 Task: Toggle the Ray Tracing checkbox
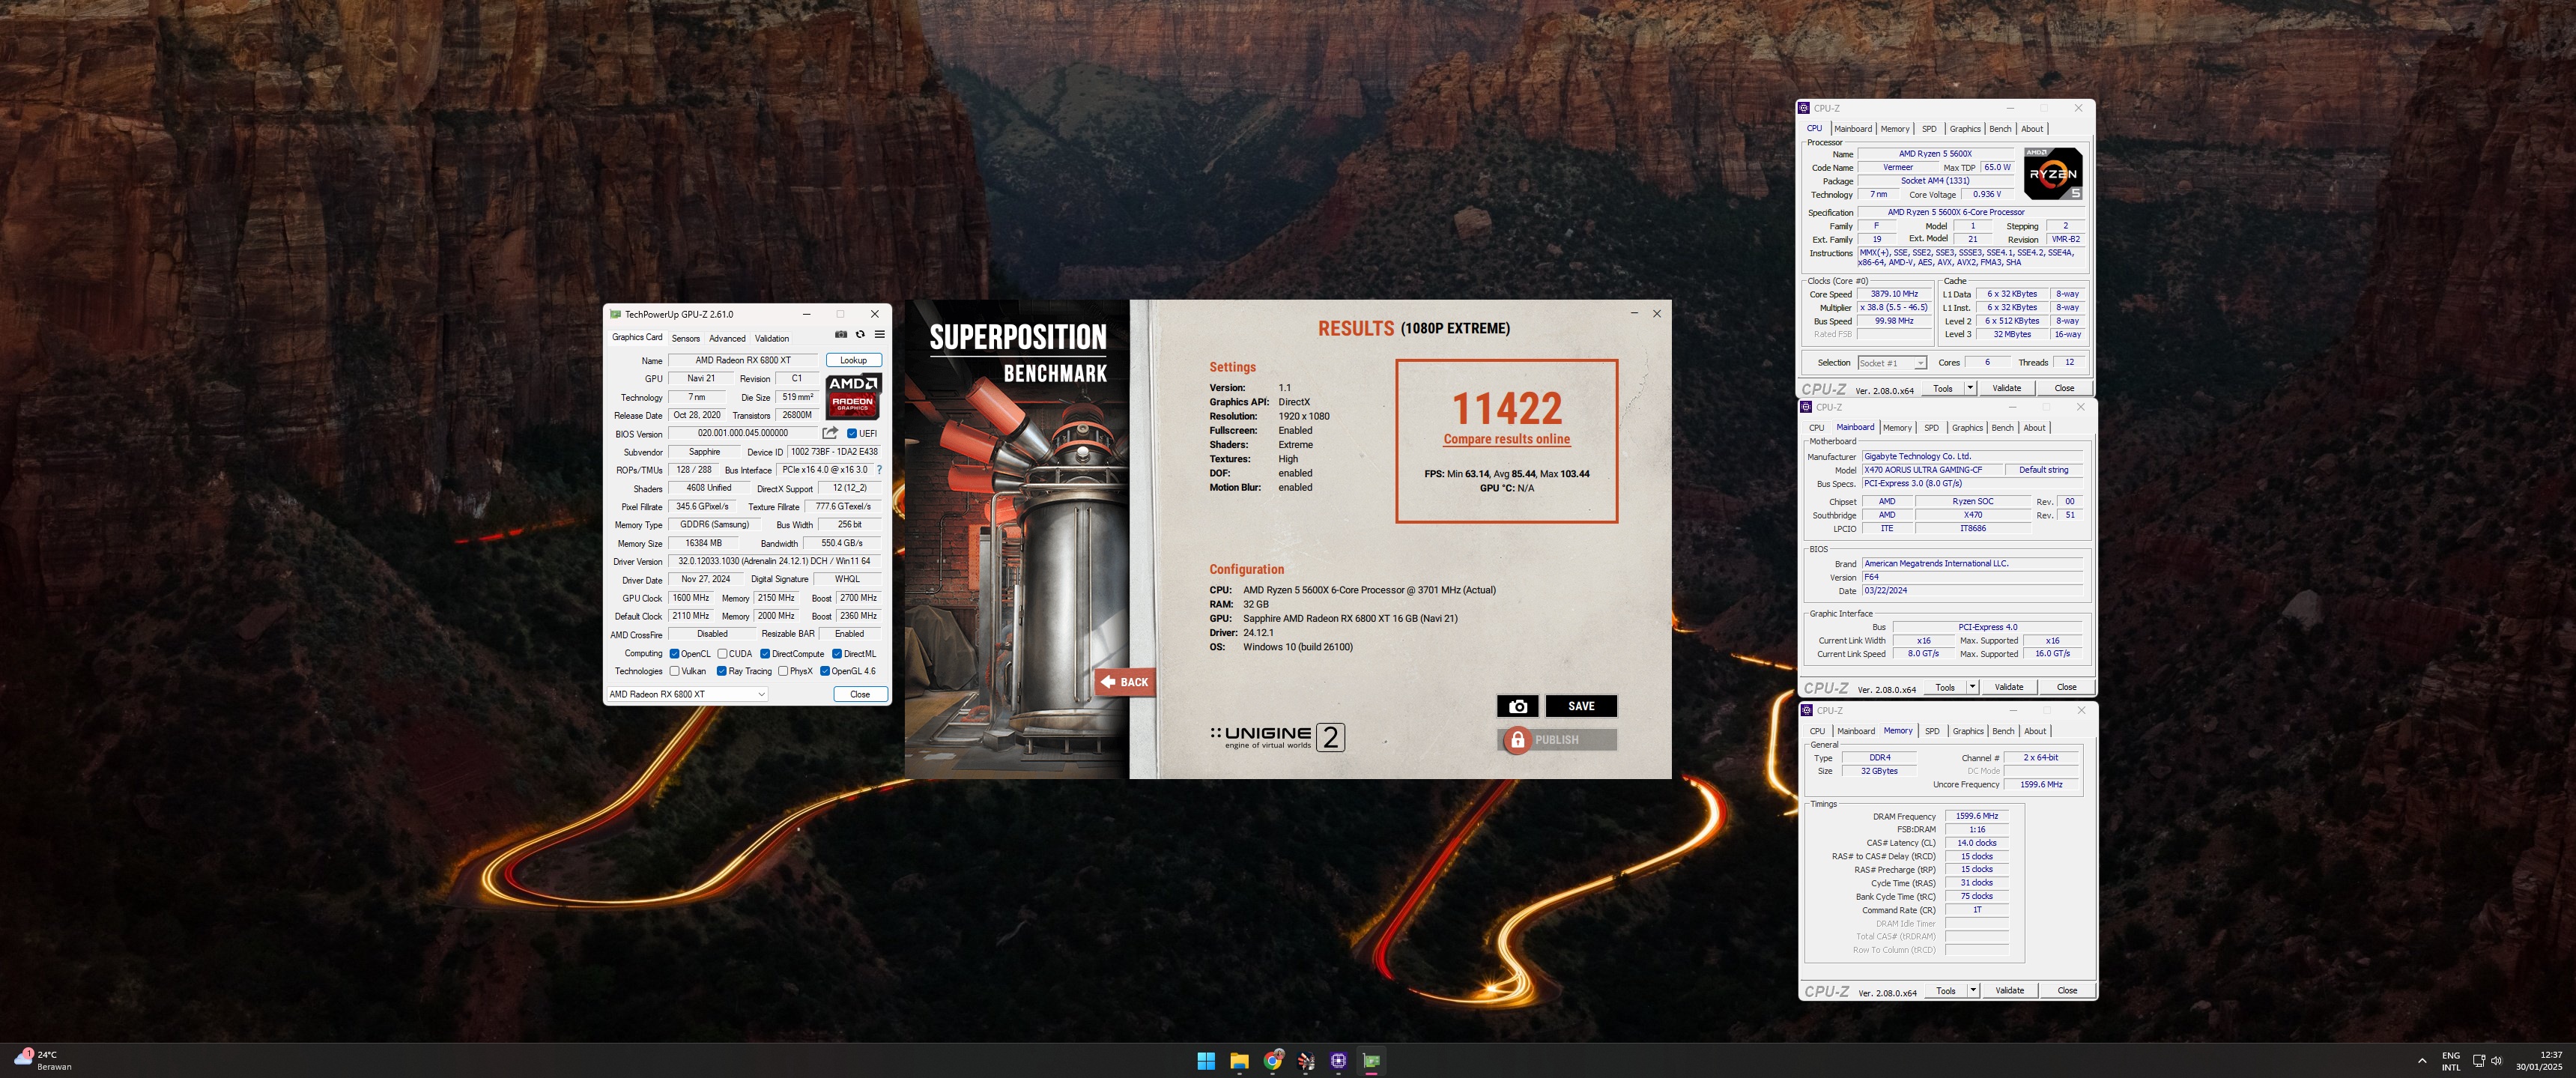[722, 671]
